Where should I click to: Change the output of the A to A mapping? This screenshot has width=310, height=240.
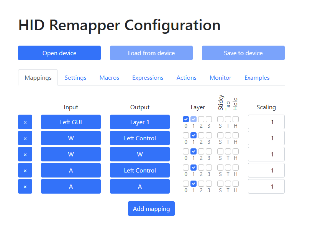(140, 186)
